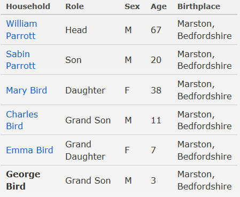The image size is (240, 197).
Task: Open the Charles Bird link
Action: pos(22,120)
